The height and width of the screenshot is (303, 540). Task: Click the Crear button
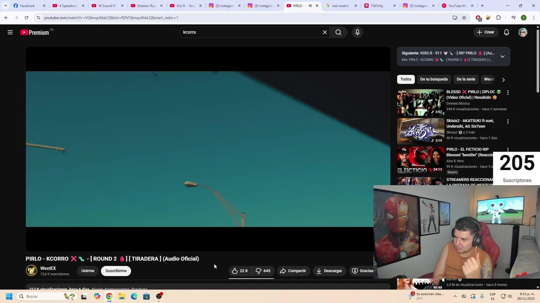485,32
